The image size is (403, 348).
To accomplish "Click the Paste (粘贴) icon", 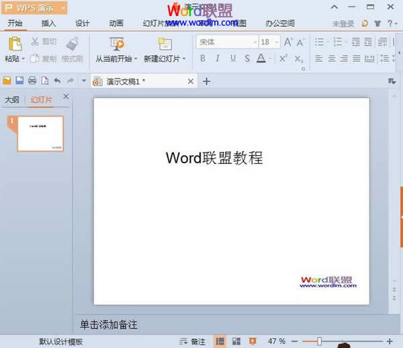I will [x=14, y=44].
